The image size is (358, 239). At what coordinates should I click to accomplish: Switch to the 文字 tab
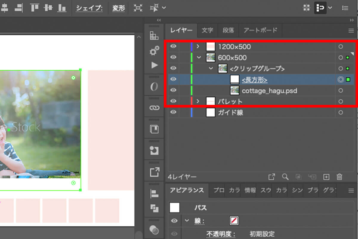207,30
